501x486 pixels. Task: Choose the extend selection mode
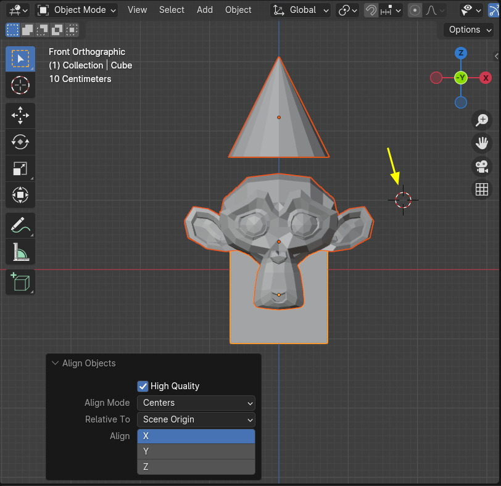pyautogui.click(x=28, y=30)
